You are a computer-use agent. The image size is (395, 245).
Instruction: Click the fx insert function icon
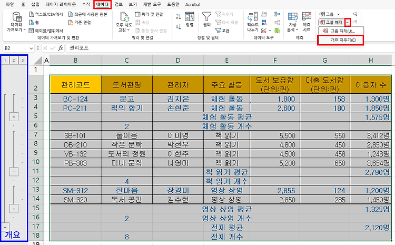tap(61, 48)
